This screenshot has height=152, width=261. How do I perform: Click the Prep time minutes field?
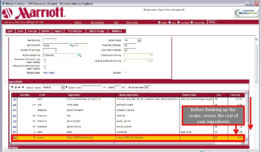coord(130,45)
